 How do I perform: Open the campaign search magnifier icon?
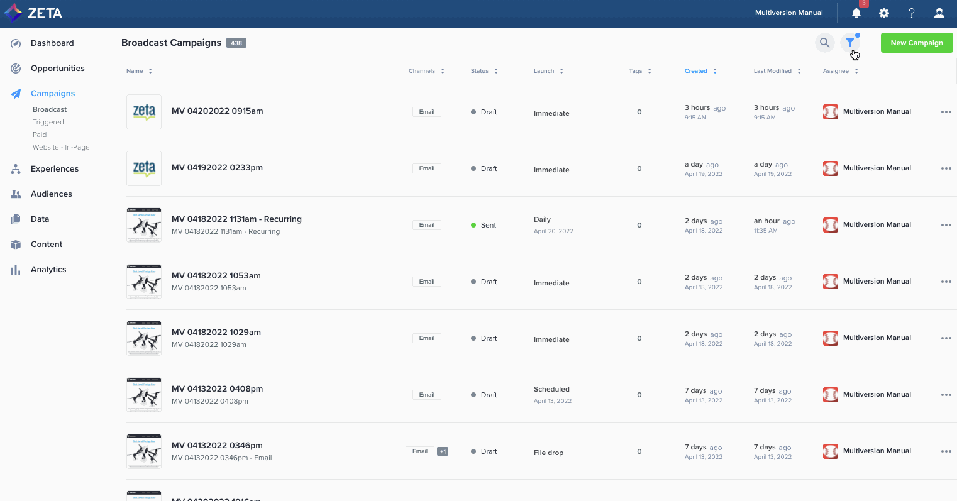coord(824,43)
